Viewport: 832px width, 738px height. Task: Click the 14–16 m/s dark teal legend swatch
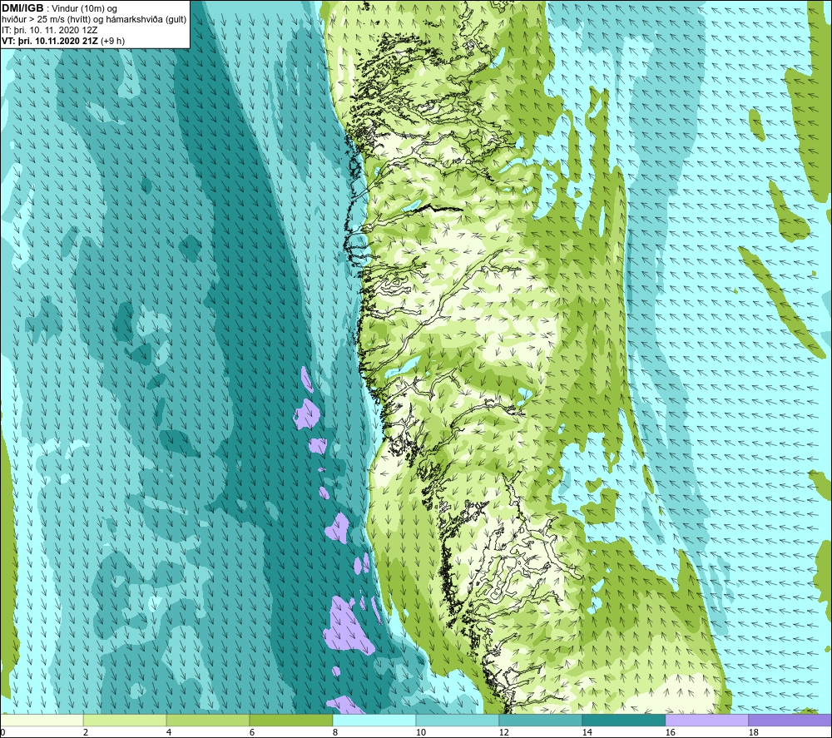tap(623, 720)
